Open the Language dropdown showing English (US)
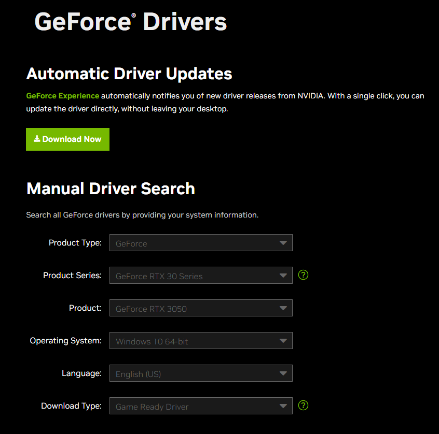439x434 pixels. click(x=201, y=373)
